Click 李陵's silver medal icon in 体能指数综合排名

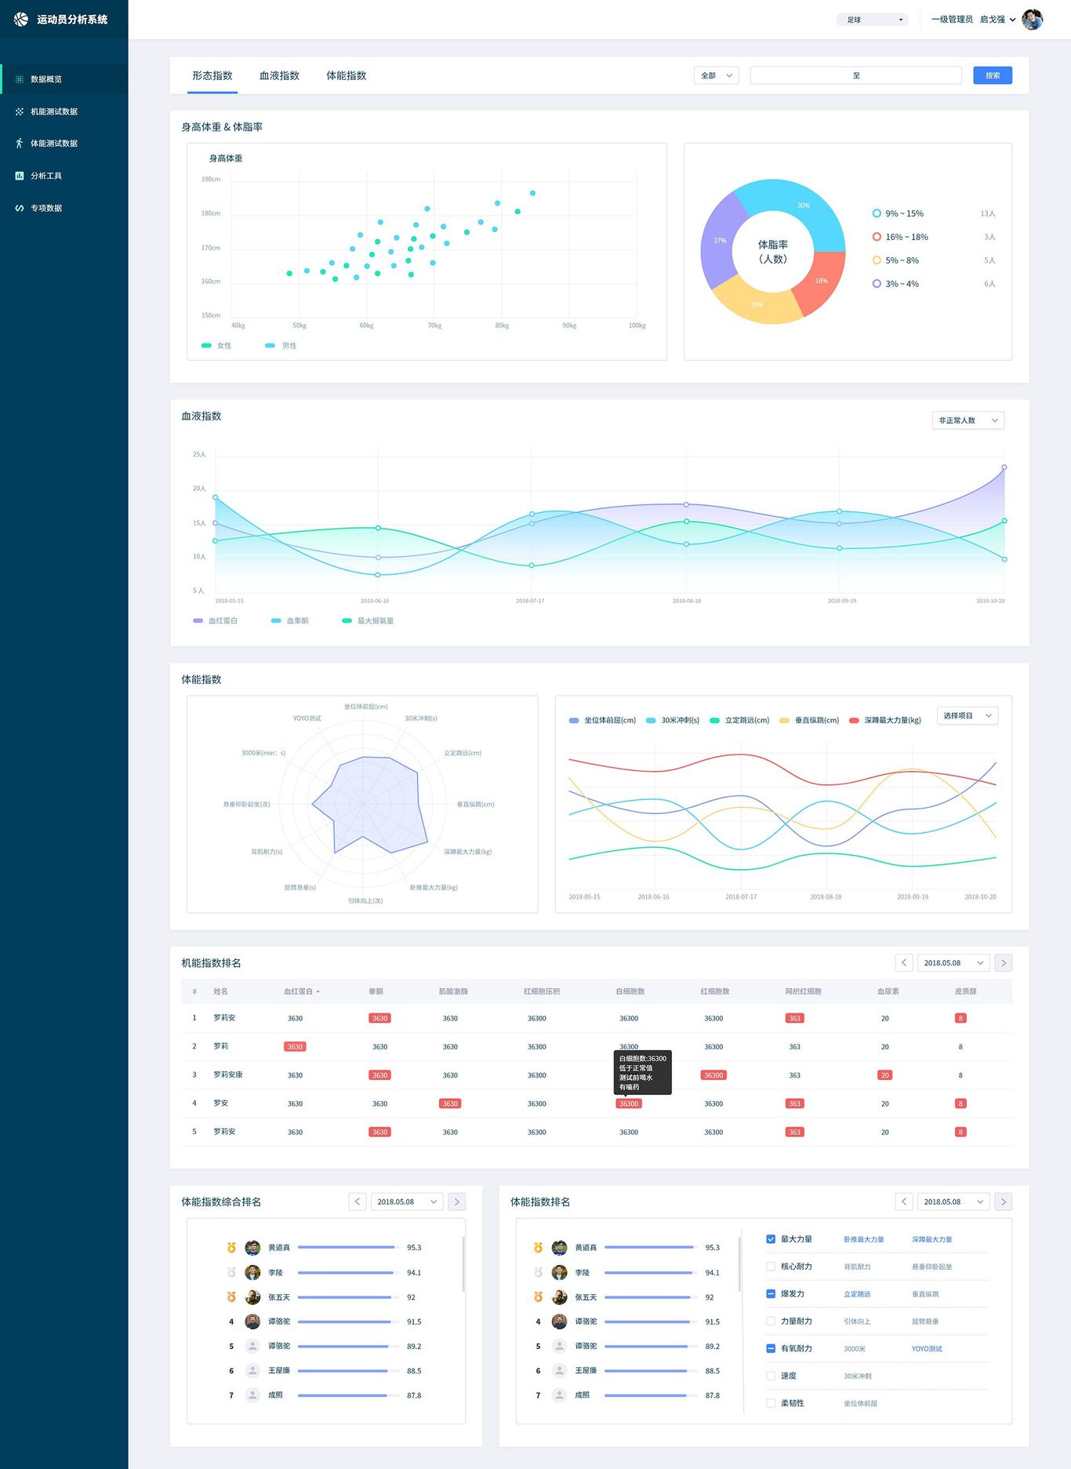(x=231, y=1272)
